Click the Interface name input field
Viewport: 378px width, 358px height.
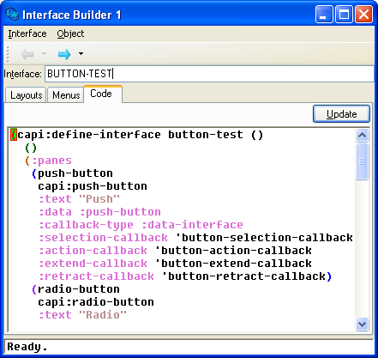pos(209,74)
